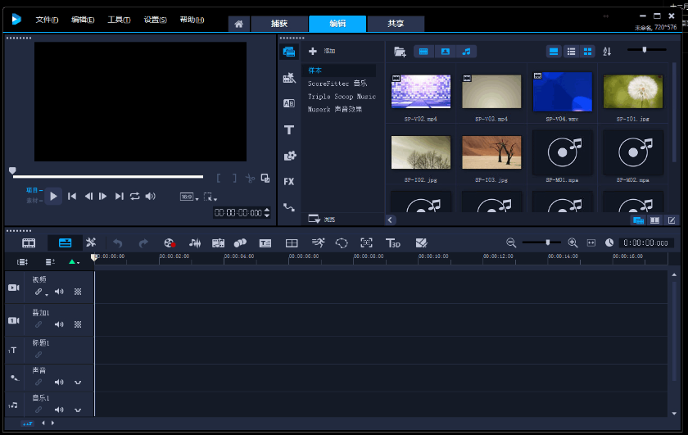Open the Title library T icon
Viewport: 688px width, 435px height.
[288, 130]
